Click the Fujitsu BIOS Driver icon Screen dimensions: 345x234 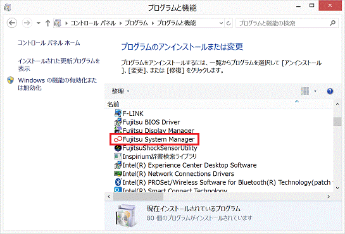(x=118, y=122)
